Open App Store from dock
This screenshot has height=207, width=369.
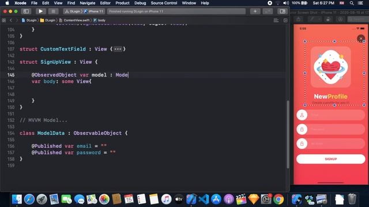(x=216, y=200)
